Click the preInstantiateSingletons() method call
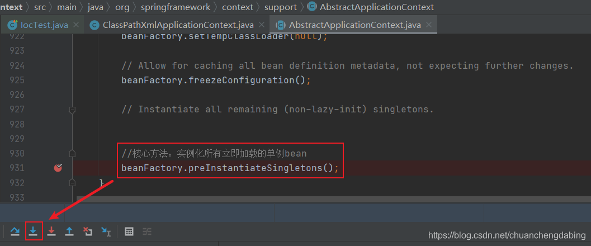The width and height of the screenshot is (591, 246). tap(261, 168)
